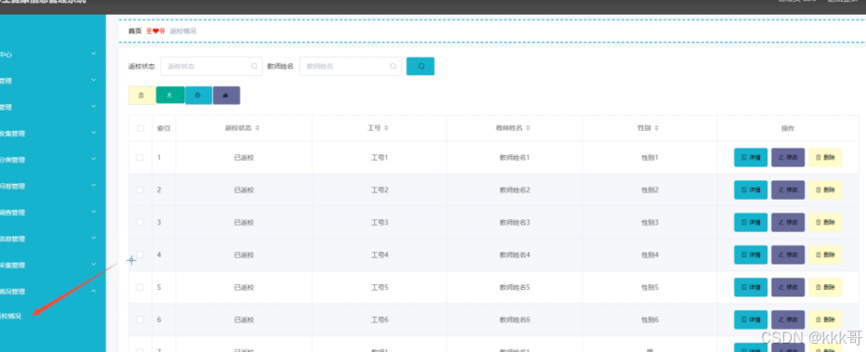This screenshot has height=352, width=866.
Task: Check the checkbox for row 4
Action: (140, 254)
